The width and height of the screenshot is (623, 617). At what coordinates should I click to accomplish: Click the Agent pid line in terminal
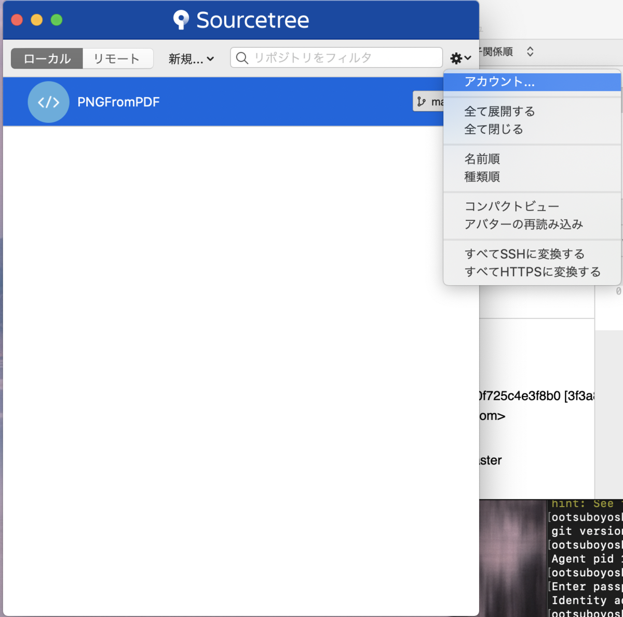pyautogui.click(x=586, y=559)
